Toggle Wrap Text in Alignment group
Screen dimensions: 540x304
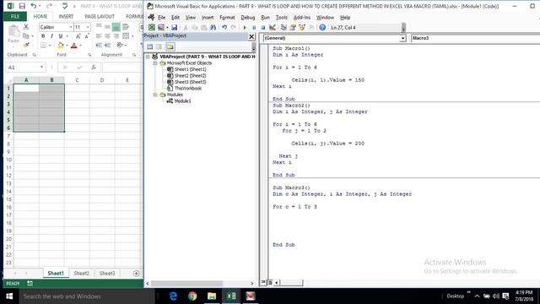click(x=126, y=27)
